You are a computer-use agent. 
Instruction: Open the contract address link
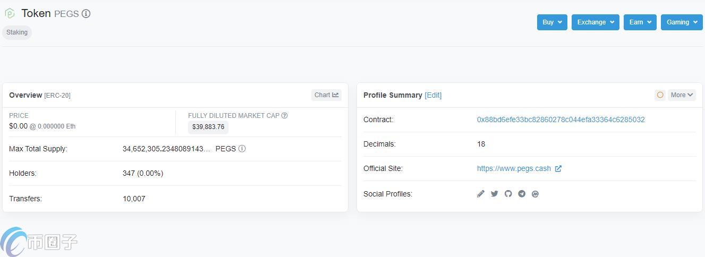coord(560,120)
